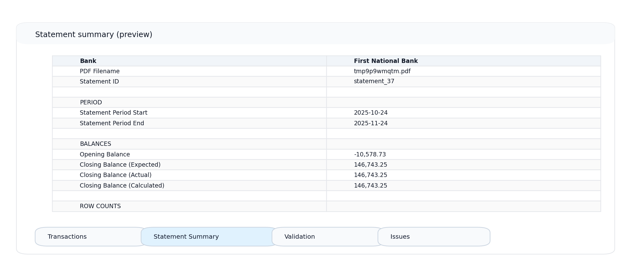The width and height of the screenshot is (631, 277).
Task: Select 'Closing Balance (Actual)' label
Action: pos(116,175)
